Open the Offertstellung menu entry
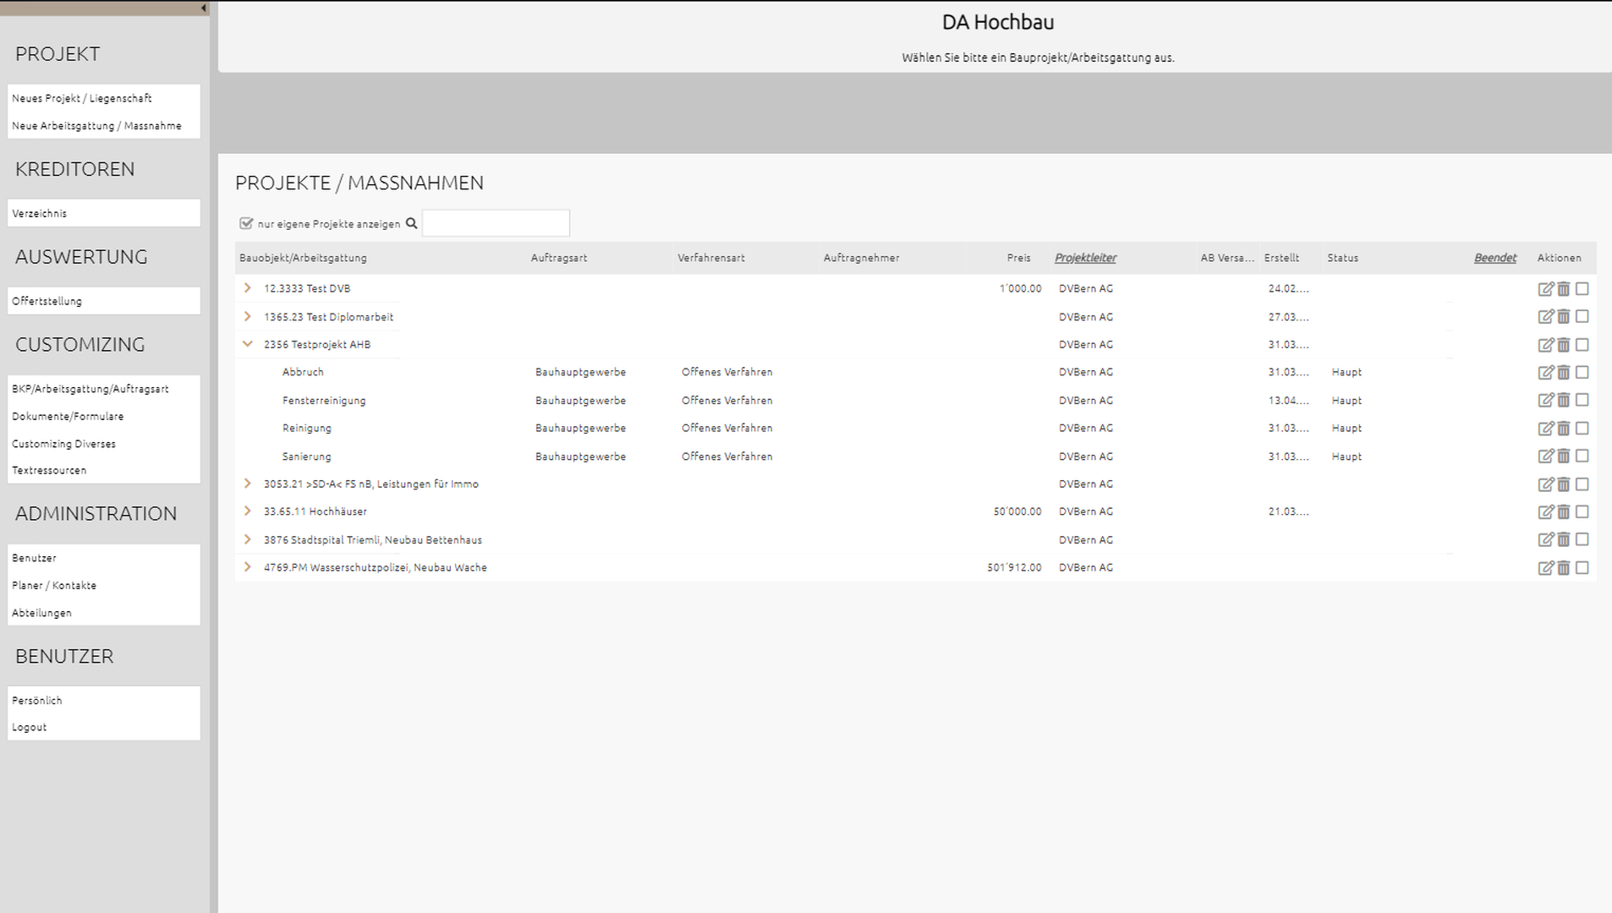The height and width of the screenshot is (913, 1612). (47, 301)
